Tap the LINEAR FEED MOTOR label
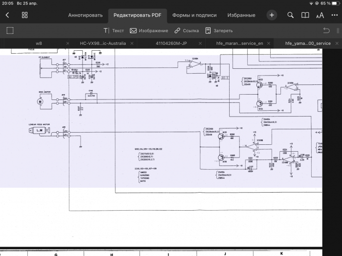 (39, 124)
